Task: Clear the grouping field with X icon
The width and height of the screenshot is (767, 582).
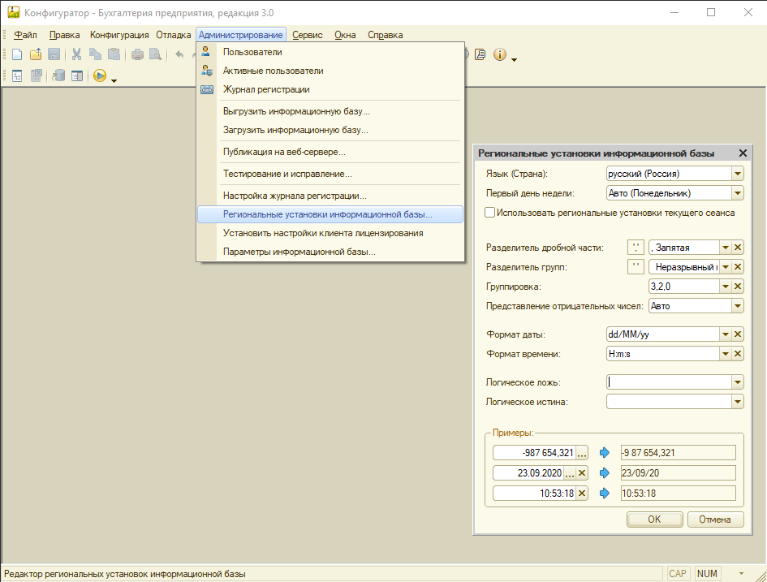Action: point(738,287)
